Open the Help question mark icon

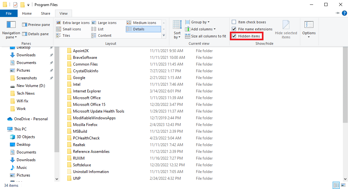pyautogui.click(x=344, y=13)
